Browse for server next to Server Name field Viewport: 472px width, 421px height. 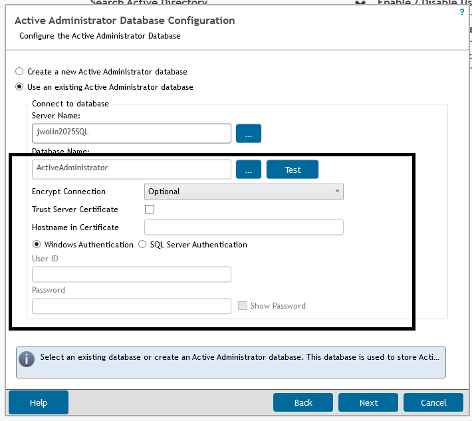[249, 134]
